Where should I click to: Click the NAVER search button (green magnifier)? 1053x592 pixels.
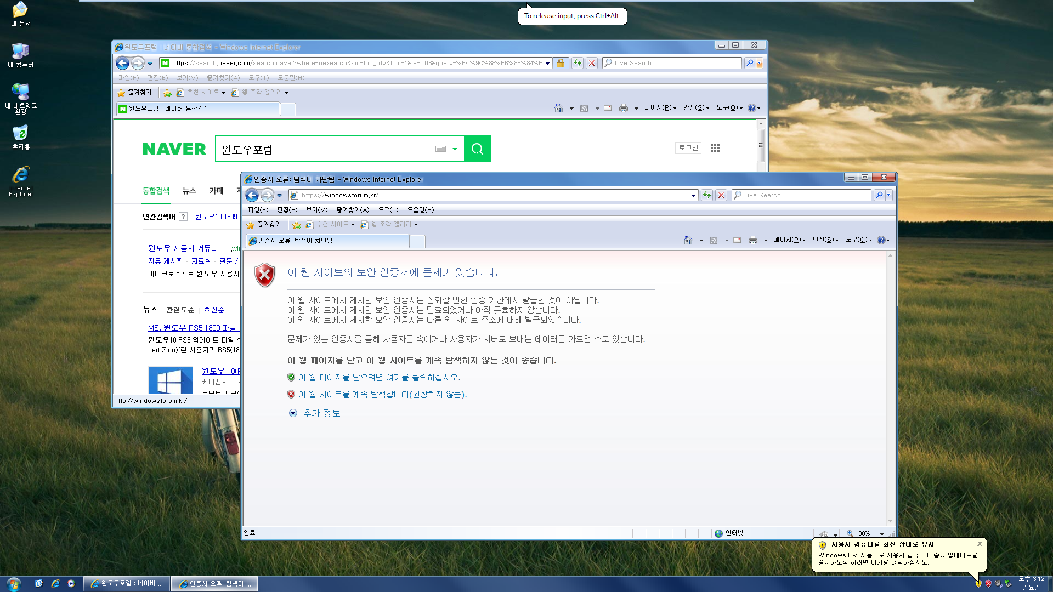click(477, 149)
